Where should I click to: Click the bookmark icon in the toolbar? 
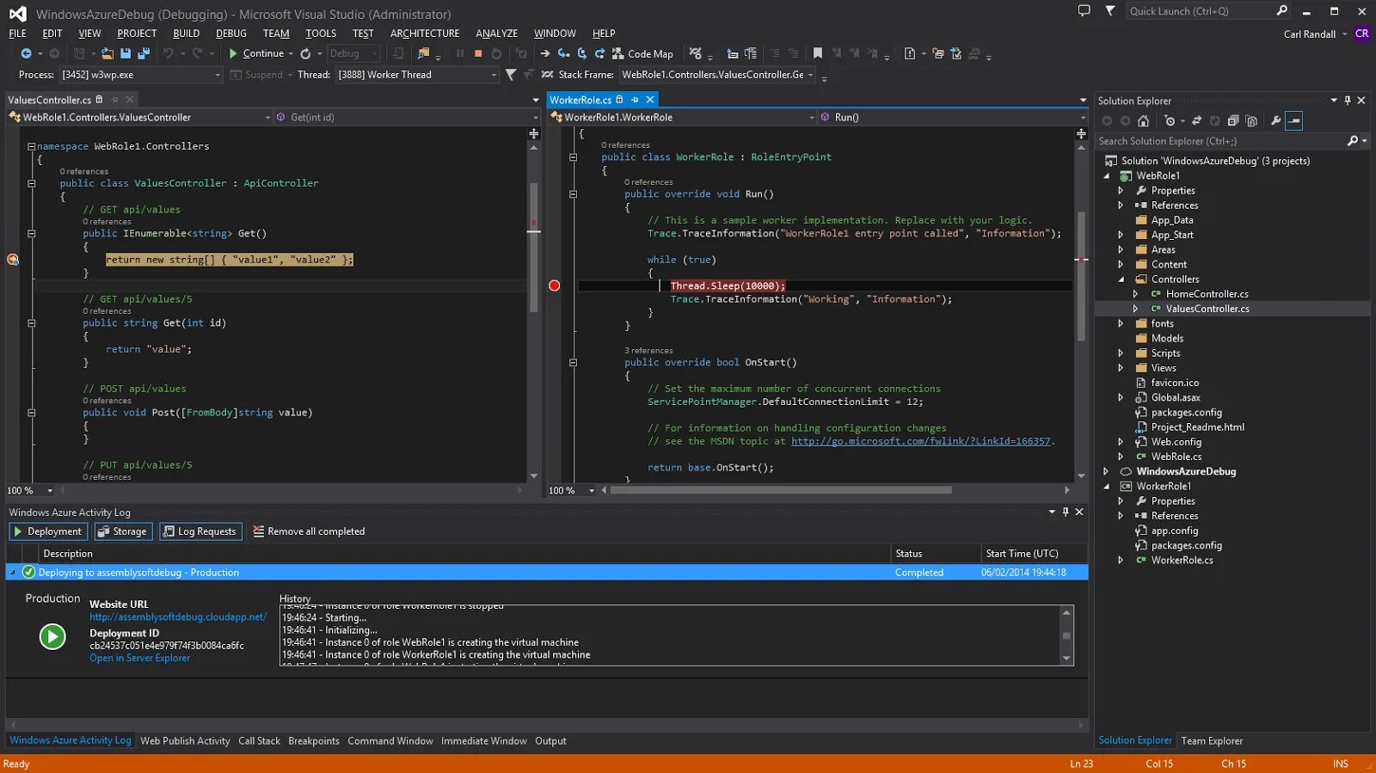point(818,53)
